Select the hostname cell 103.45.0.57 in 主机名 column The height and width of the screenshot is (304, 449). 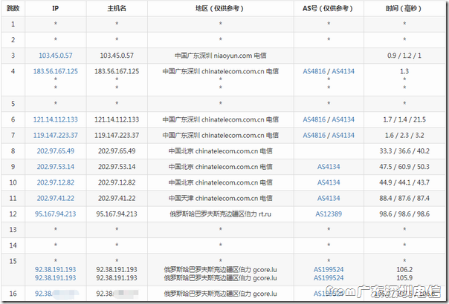point(117,56)
